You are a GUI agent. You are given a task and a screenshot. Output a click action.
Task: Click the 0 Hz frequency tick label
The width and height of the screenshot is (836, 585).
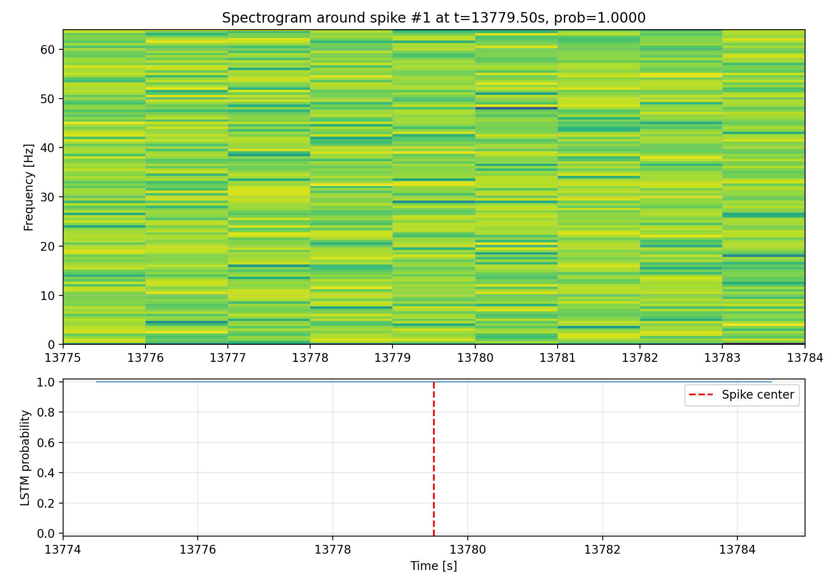[51, 345]
